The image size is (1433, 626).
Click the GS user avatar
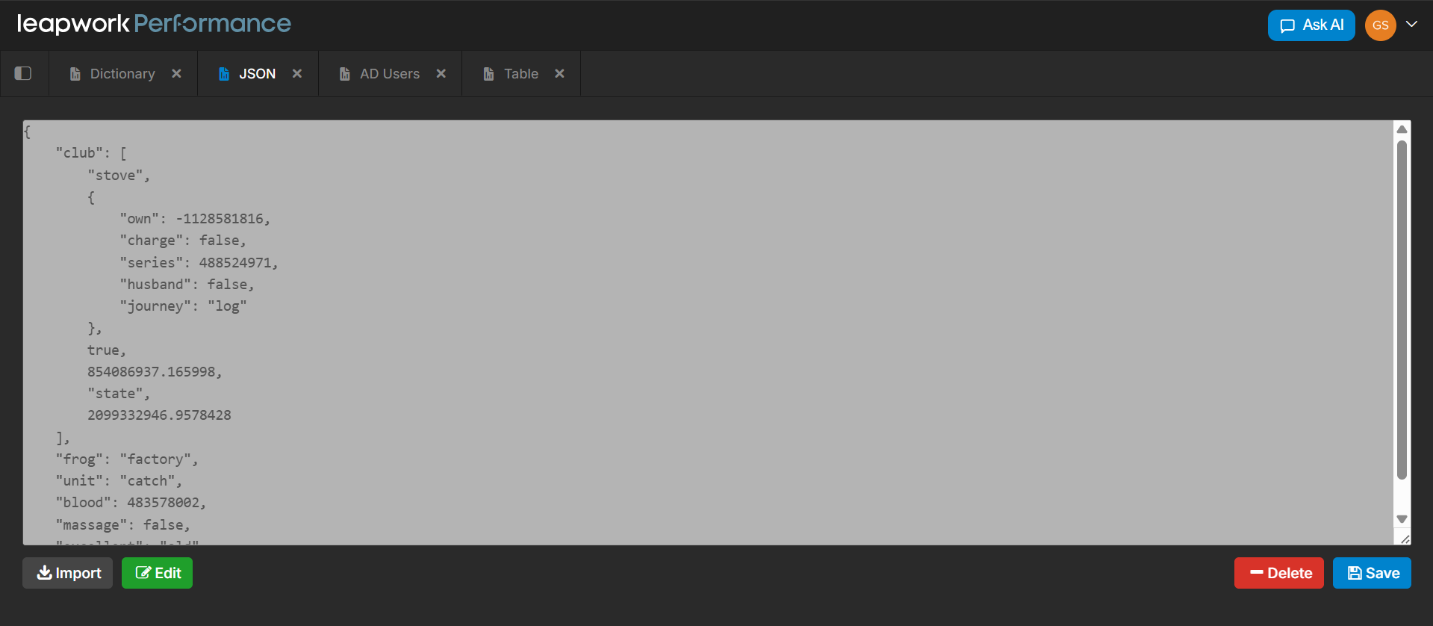[1380, 25]
